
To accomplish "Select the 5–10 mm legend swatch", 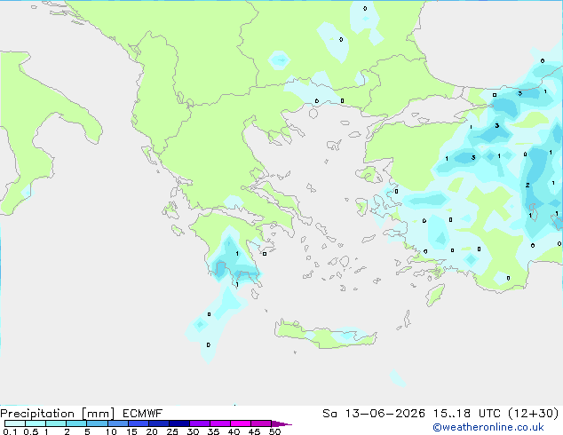I will (x=97, y=423).
